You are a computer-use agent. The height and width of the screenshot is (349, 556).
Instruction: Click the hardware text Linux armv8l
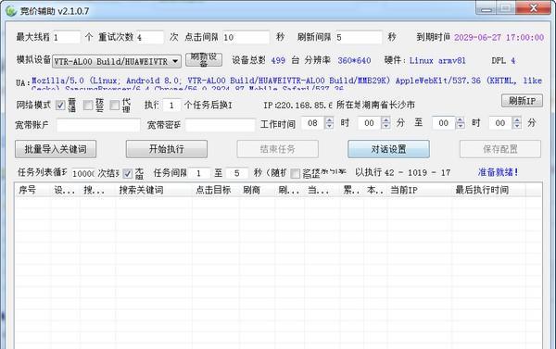(437, 60)
